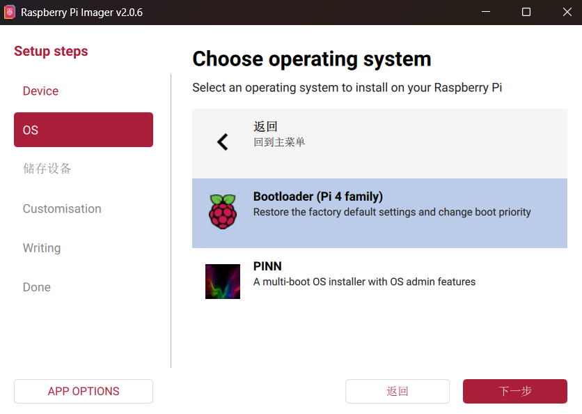
Task: Click the raspberry logo beside Bootloader
Action: click(x=223, y=212)
